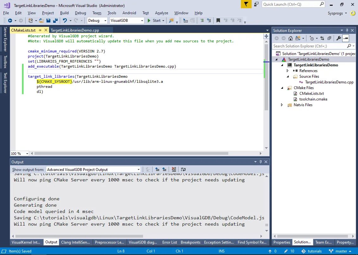358x255 pixels.
Task: Switch to the TargetLinkLibrariesDemo.cpp tab
Action: pyautogui.click(x=75, y=30)
